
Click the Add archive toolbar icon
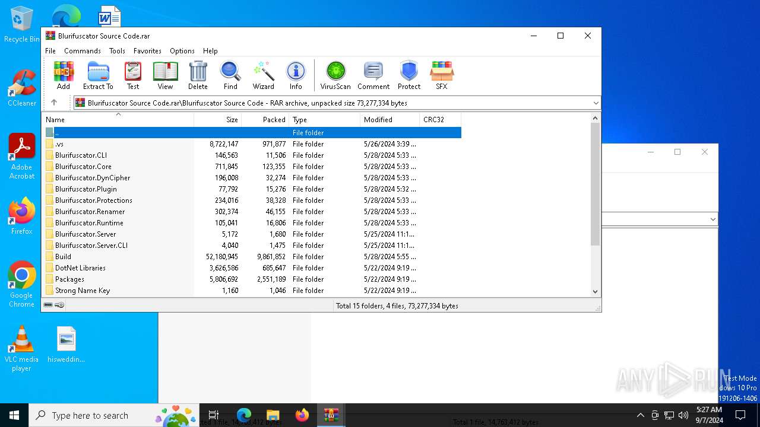coord(64,75)
